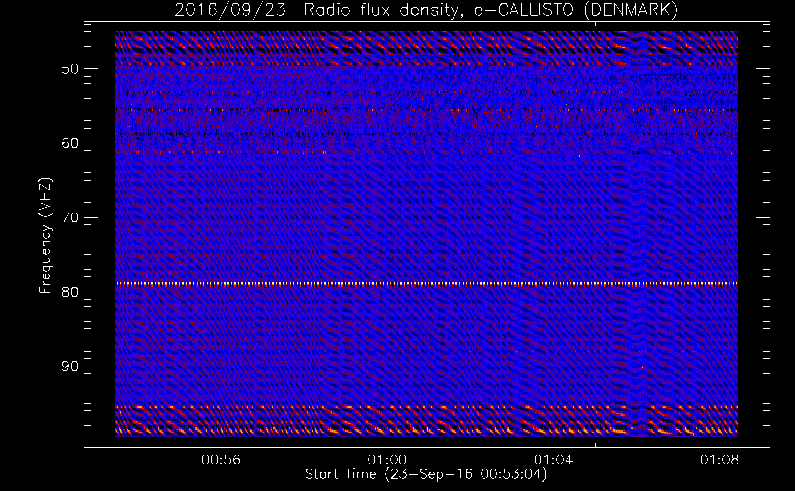The height and width of the screenshot is (491, 795).
Task: Click the 00:56 time tick label
Action: pyautogui.click(x=221, y=460)
